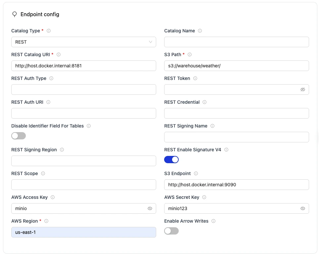Enable the Arrow Writes toggle
The width and height of the screenshot is (319, 256).
point(171,231)
